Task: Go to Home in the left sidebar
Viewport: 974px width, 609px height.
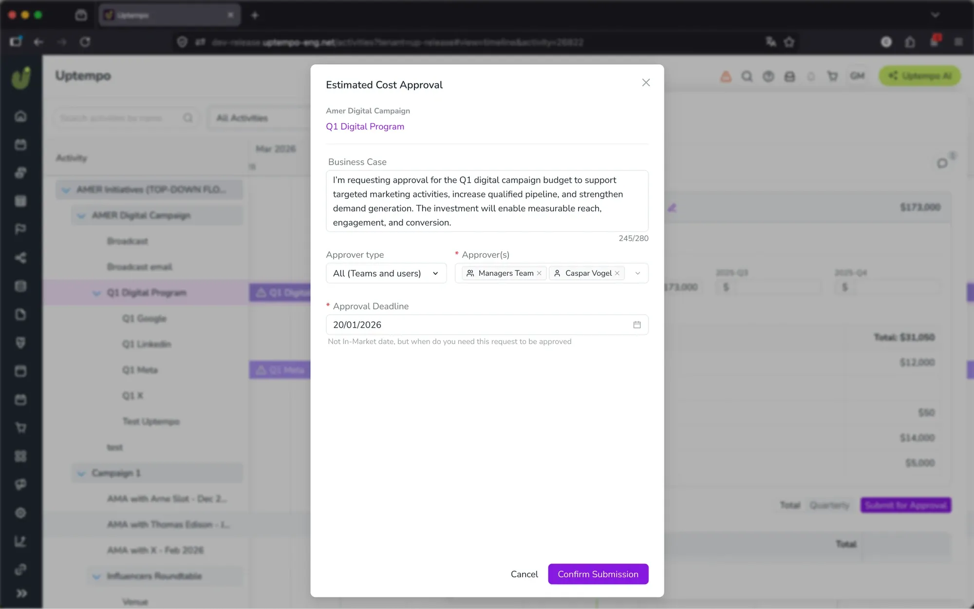Action: (20, 116)
